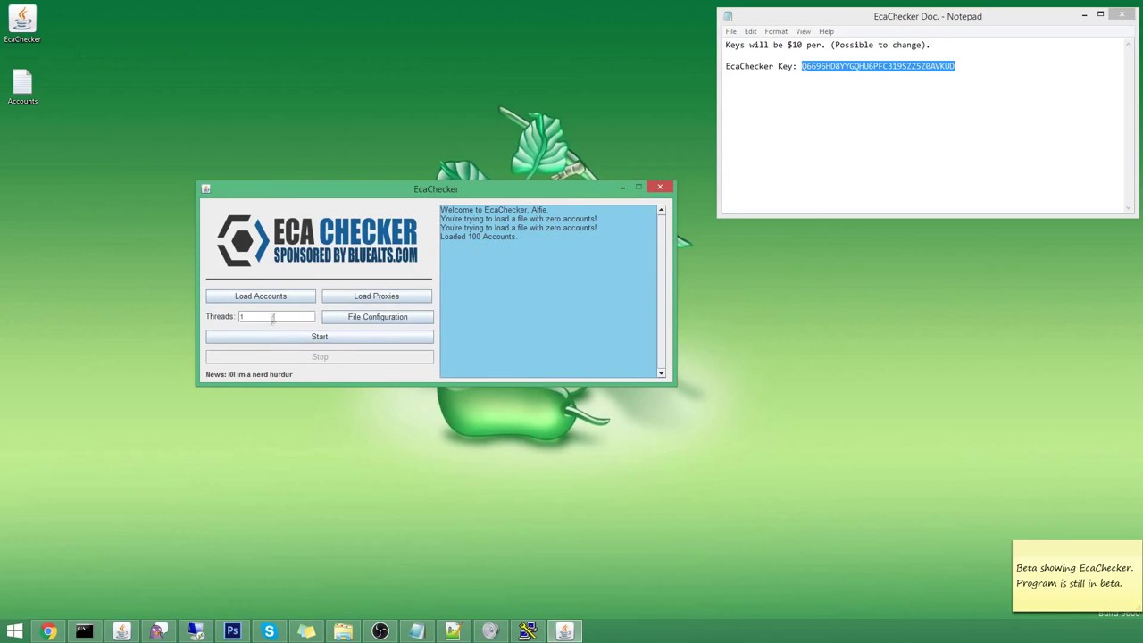The image size is (1143, 643).
Task: Click Notepad scrollbar up arrow
Action: tap(1129, 44)
